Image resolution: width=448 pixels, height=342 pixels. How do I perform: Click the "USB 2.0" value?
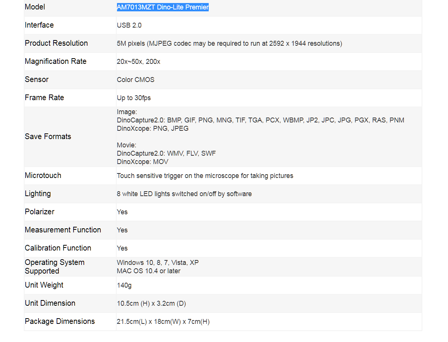point(129,25)
